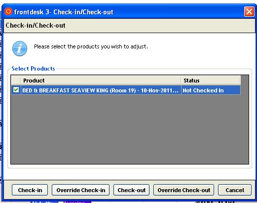Choose Override Check-in

tap(81, 190)
